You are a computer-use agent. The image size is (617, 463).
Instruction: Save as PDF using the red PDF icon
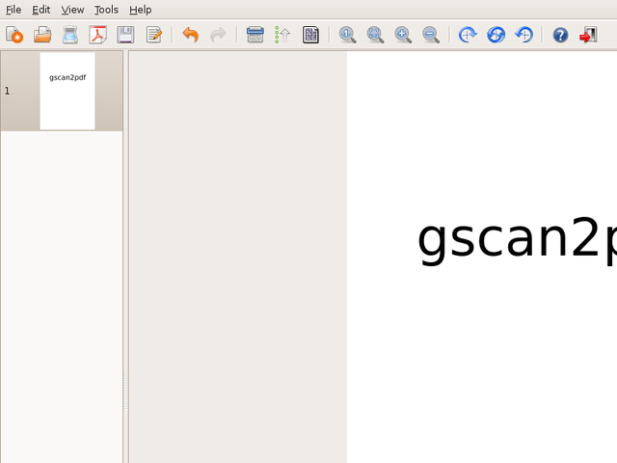click(98, 35)
